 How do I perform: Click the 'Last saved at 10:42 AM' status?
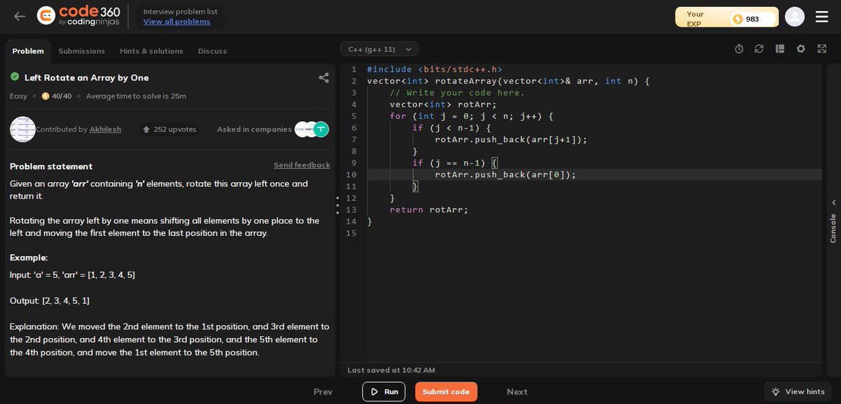(x=391, y=370)
